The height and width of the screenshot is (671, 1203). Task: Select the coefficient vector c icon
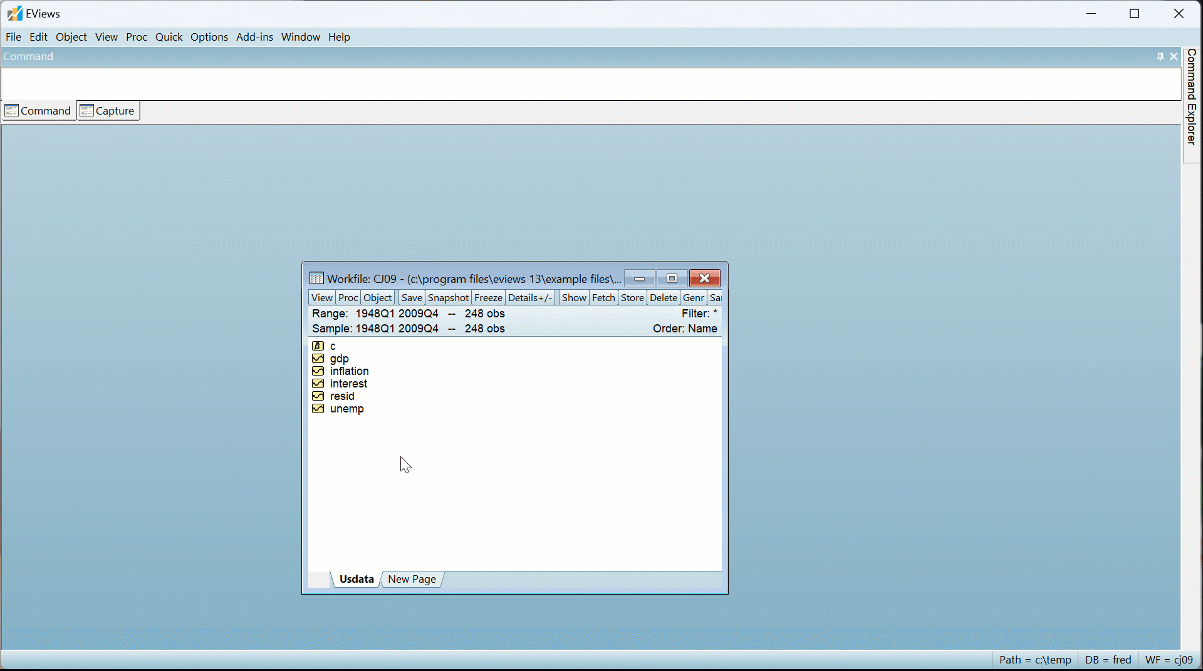(x=318, y=346)
